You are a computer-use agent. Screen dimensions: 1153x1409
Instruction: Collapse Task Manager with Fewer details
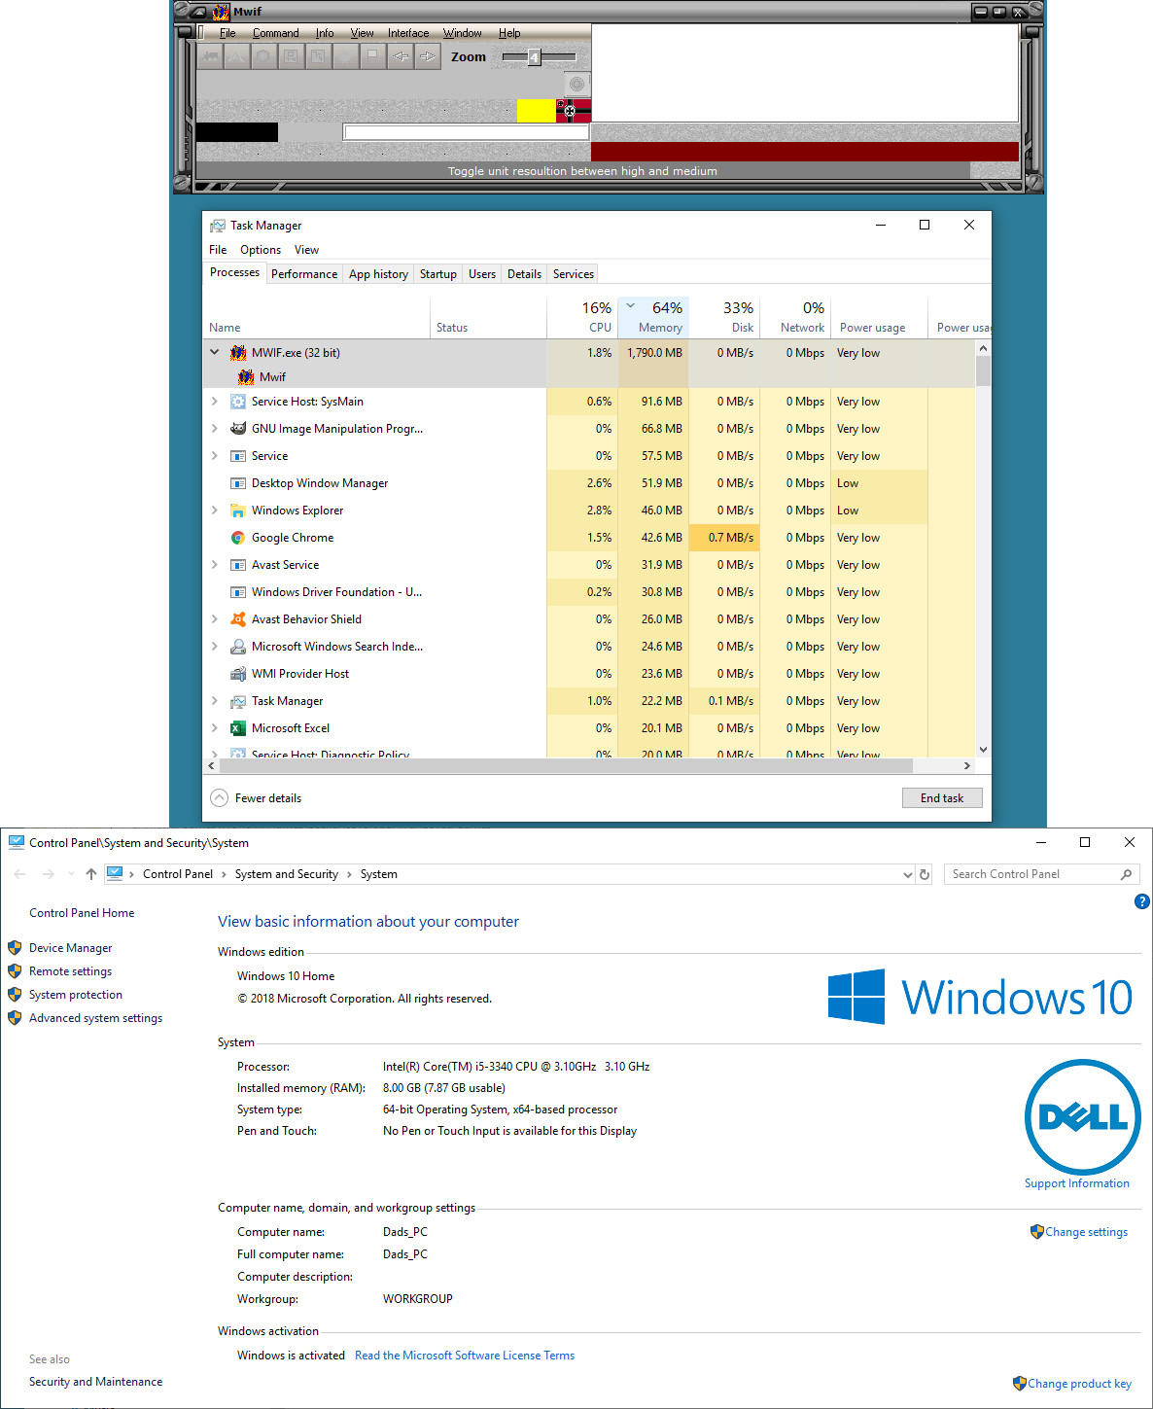tap(257, 798)
